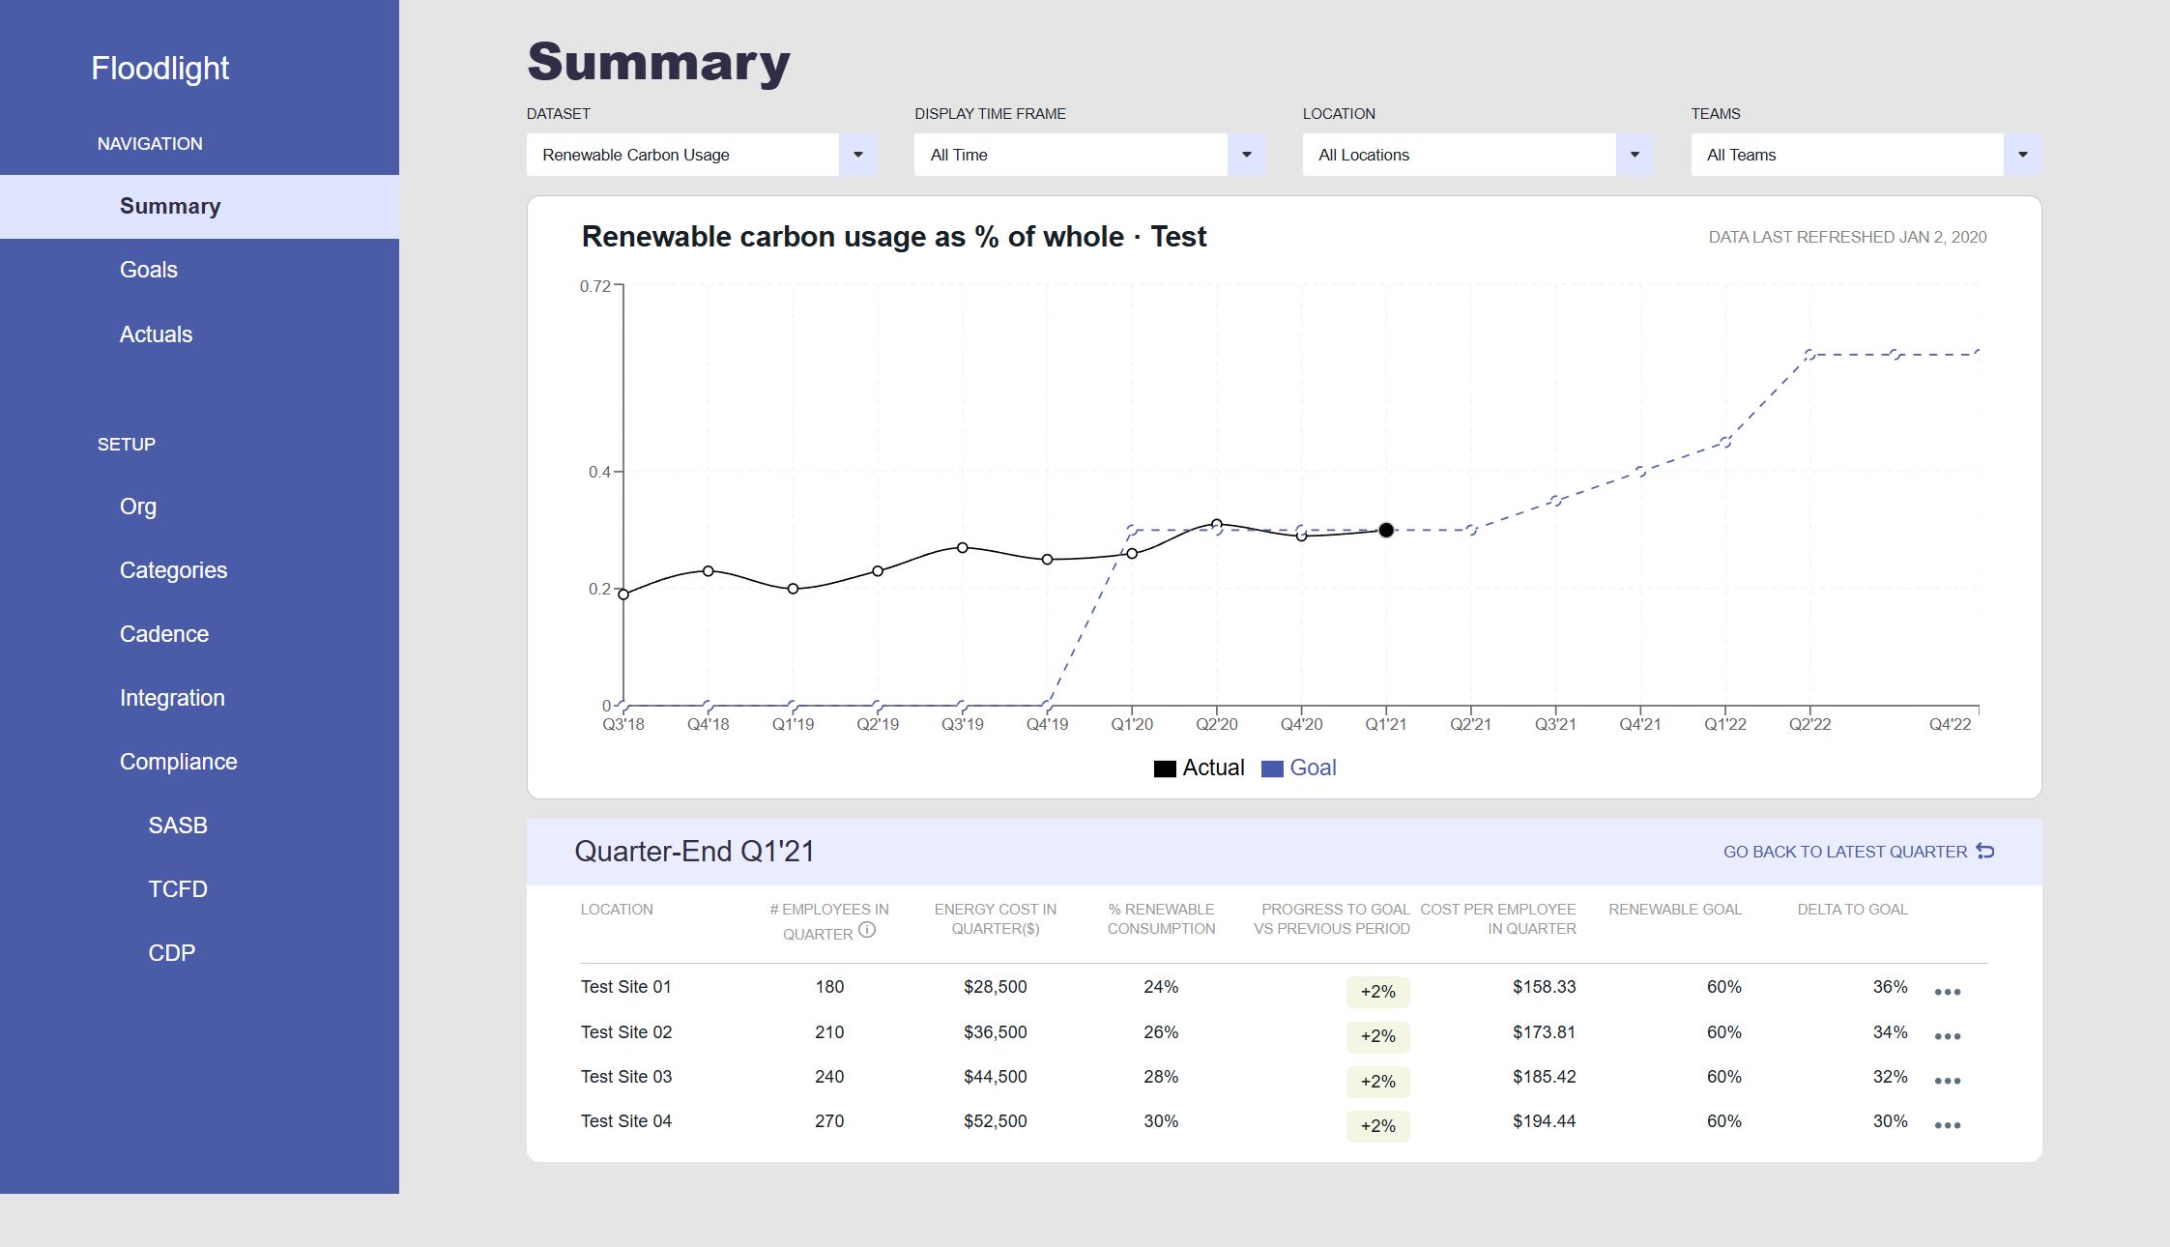Image resolution: width=2170 pixels, height=1247 pixels.
Task: Click the Floodlight logo text
Action: pyautogui.click(x=160, y=68)
